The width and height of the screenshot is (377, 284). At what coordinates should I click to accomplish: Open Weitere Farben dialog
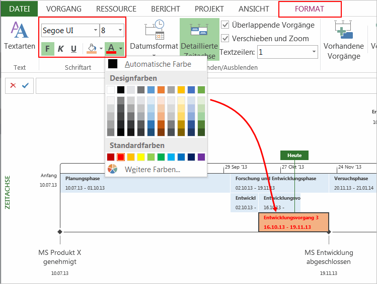tap(152, 169)
